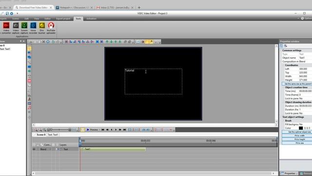Collapse the Brush section
Viewport: 312px width, 176px height.
(x=283, y=121)
